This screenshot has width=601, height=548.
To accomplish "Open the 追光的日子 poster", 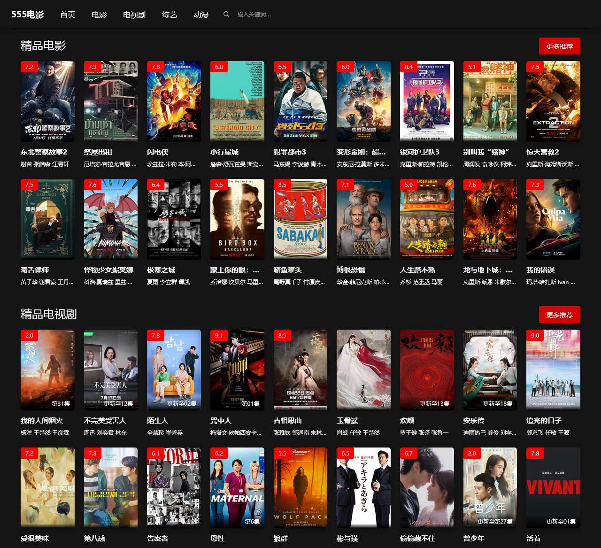I will (x=553, y=370).
